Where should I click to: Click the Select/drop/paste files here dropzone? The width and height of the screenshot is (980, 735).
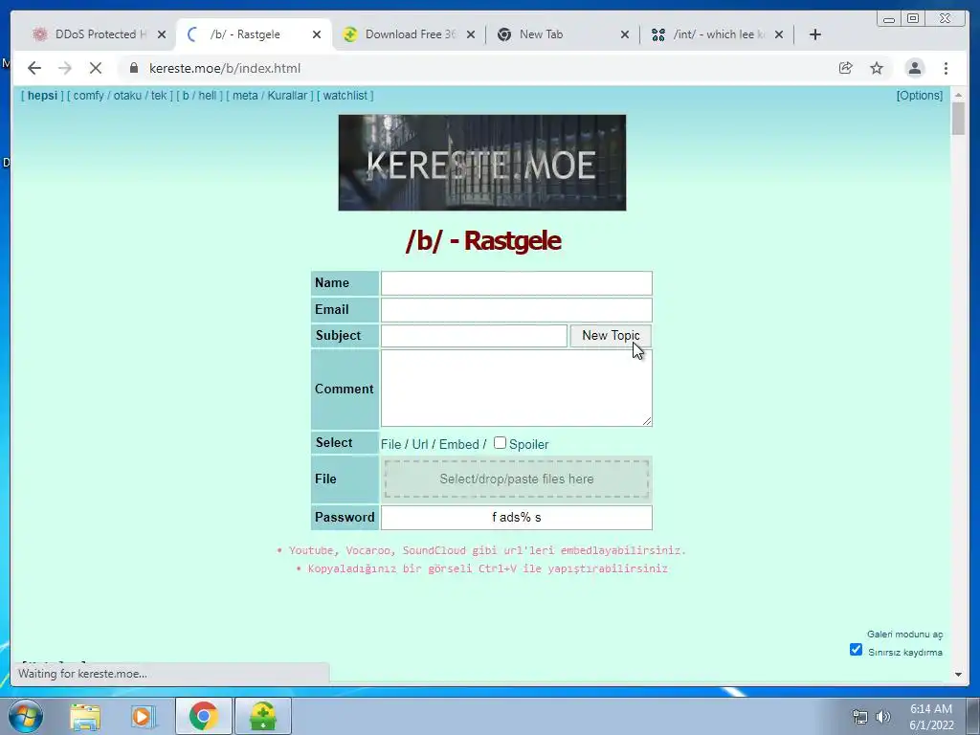coord(516,479)
